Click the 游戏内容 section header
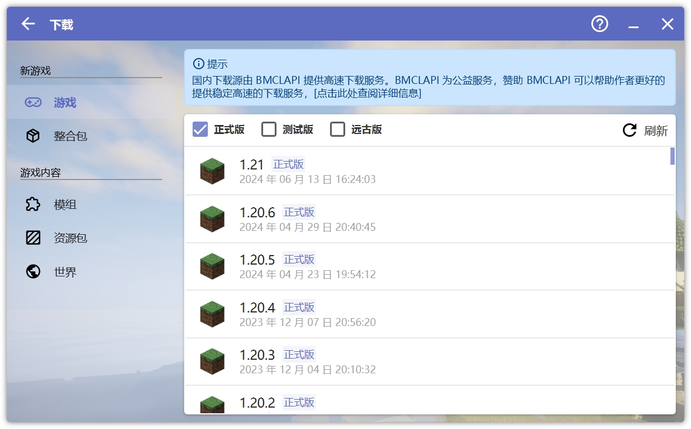This screenshot has width=691, height=429. (41, 173)
